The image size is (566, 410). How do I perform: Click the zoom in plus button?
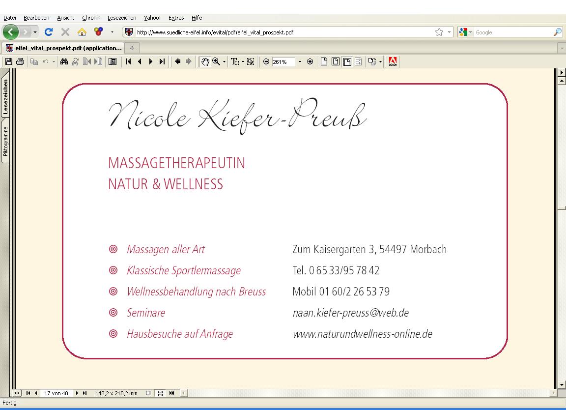coord(310,61)
